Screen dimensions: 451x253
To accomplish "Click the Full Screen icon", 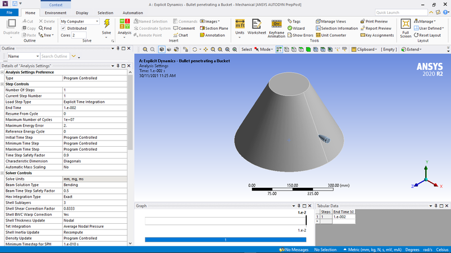I will pos(405,24).
